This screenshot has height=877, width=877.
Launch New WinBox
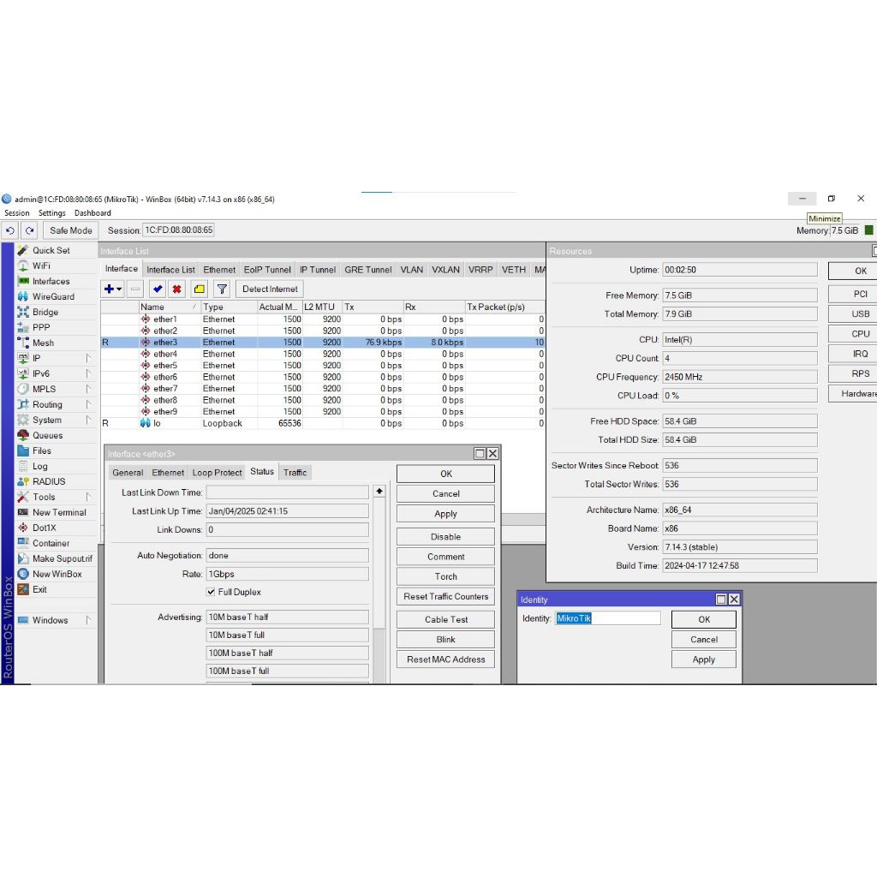pyautogui.click(x=57, y=574)
